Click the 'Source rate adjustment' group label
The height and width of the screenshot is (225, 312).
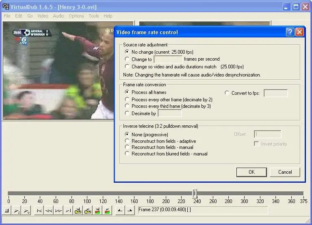coord(145,45)
